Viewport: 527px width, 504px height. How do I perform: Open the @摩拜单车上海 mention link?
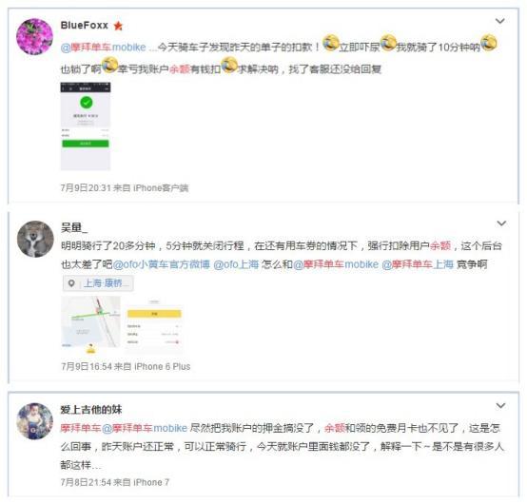tap(418, 264)
